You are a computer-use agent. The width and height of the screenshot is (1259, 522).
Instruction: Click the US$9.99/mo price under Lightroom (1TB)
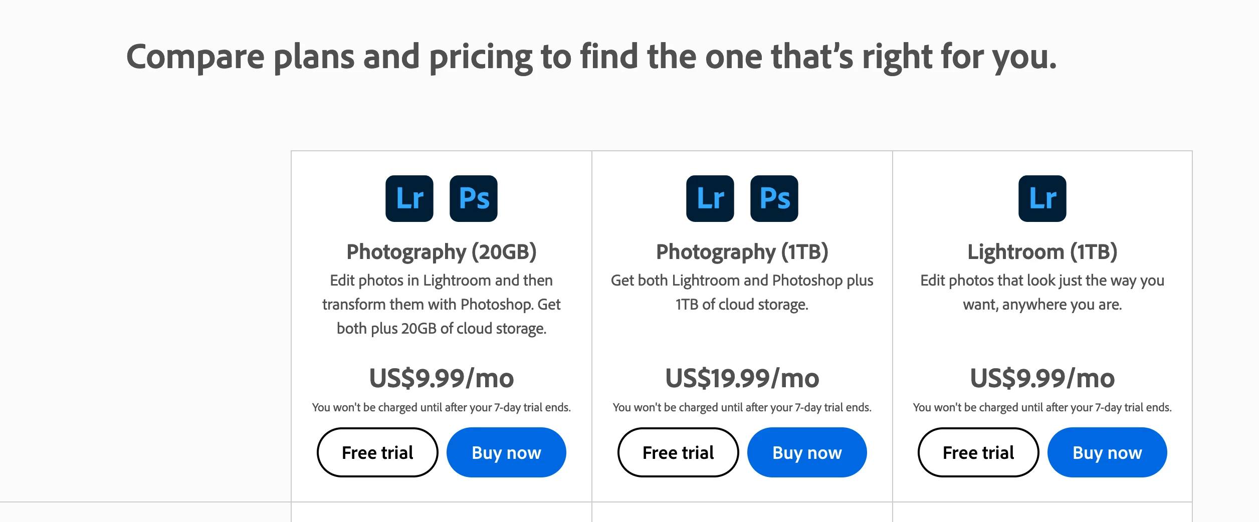1042,378
